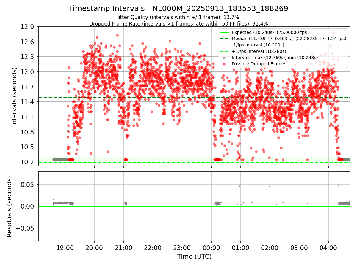Click the 'Residuals (seconds)' y-axis label
The width and height of the screenshot is (357, 267).
tap(9, 206)
